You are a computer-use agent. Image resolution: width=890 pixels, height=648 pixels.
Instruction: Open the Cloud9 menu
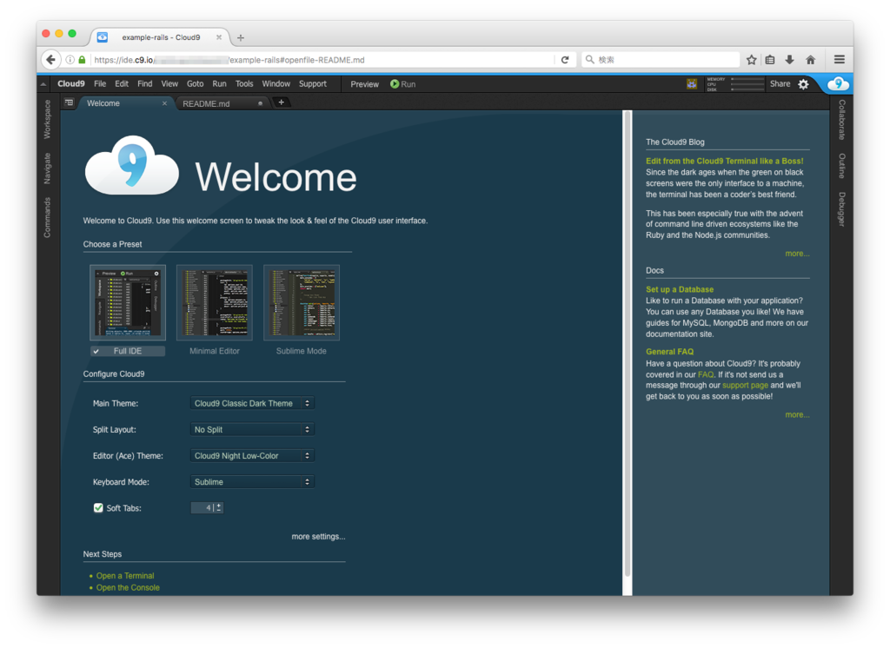(71, 84)
